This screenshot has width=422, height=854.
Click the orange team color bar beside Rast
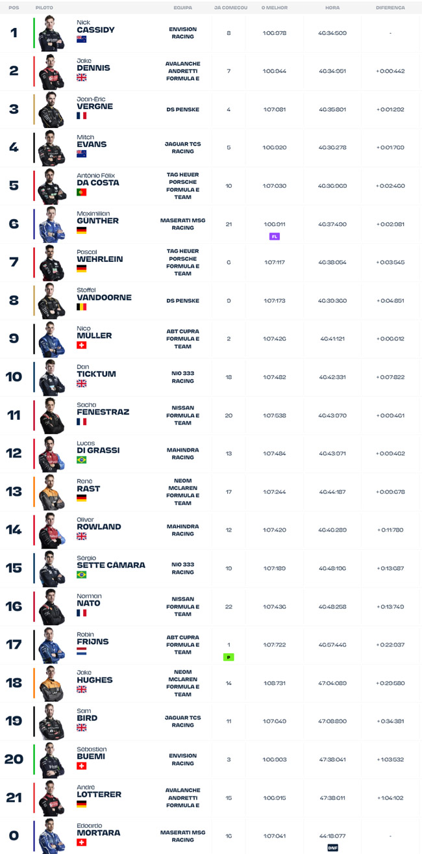pos(34,492)
